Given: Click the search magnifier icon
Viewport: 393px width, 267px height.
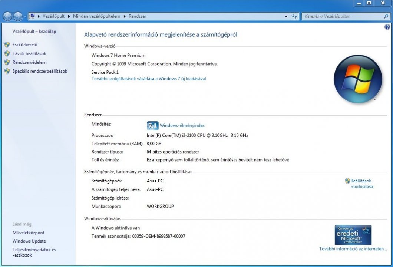Looking at the screenshot, I should click(x=386, y=16).
